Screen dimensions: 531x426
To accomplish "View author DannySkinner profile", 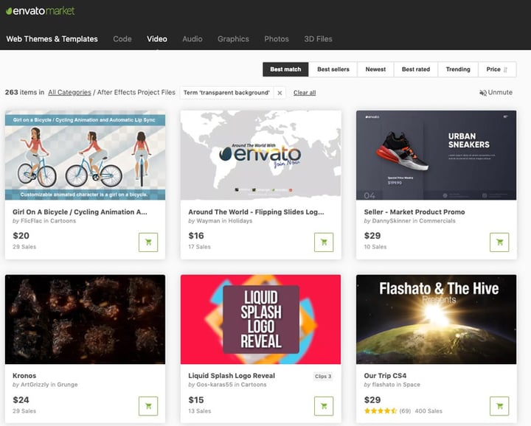I will pyautogui.click(x=392, y=221).
